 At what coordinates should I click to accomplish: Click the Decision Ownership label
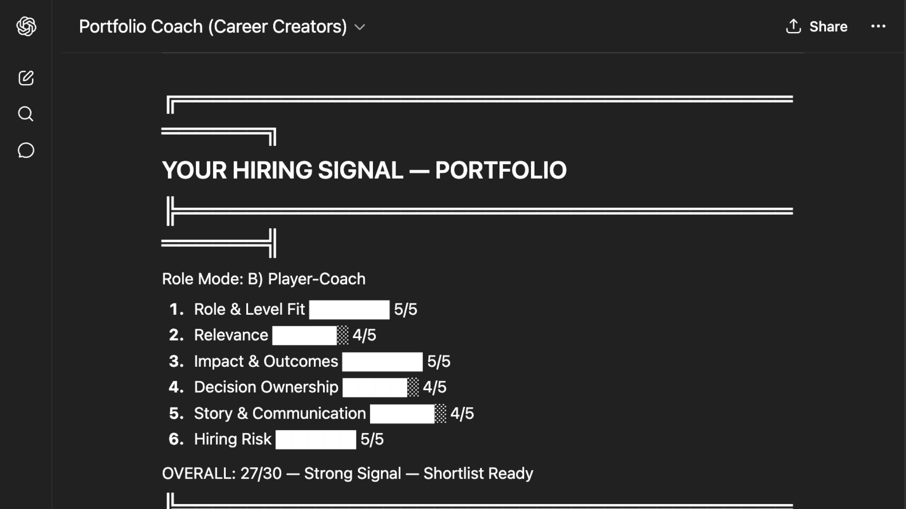266,387
